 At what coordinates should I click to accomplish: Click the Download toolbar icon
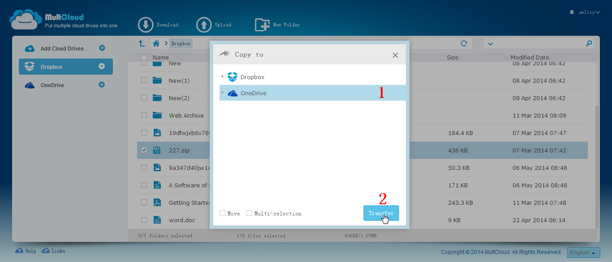pos(146,25)
